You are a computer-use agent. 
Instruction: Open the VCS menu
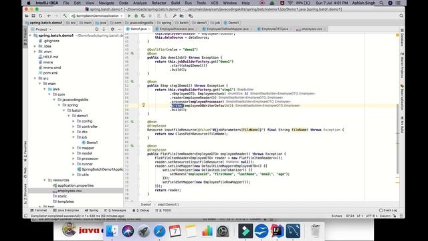(x=214, y=3)
